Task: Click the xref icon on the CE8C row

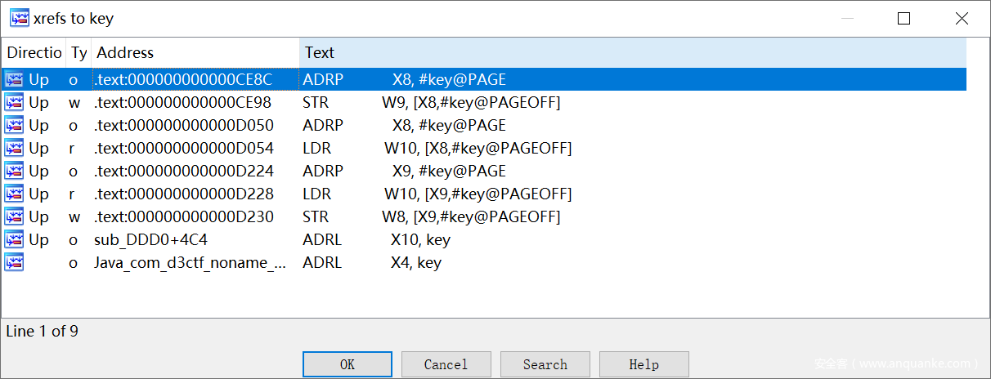Action: click(14, 79)
